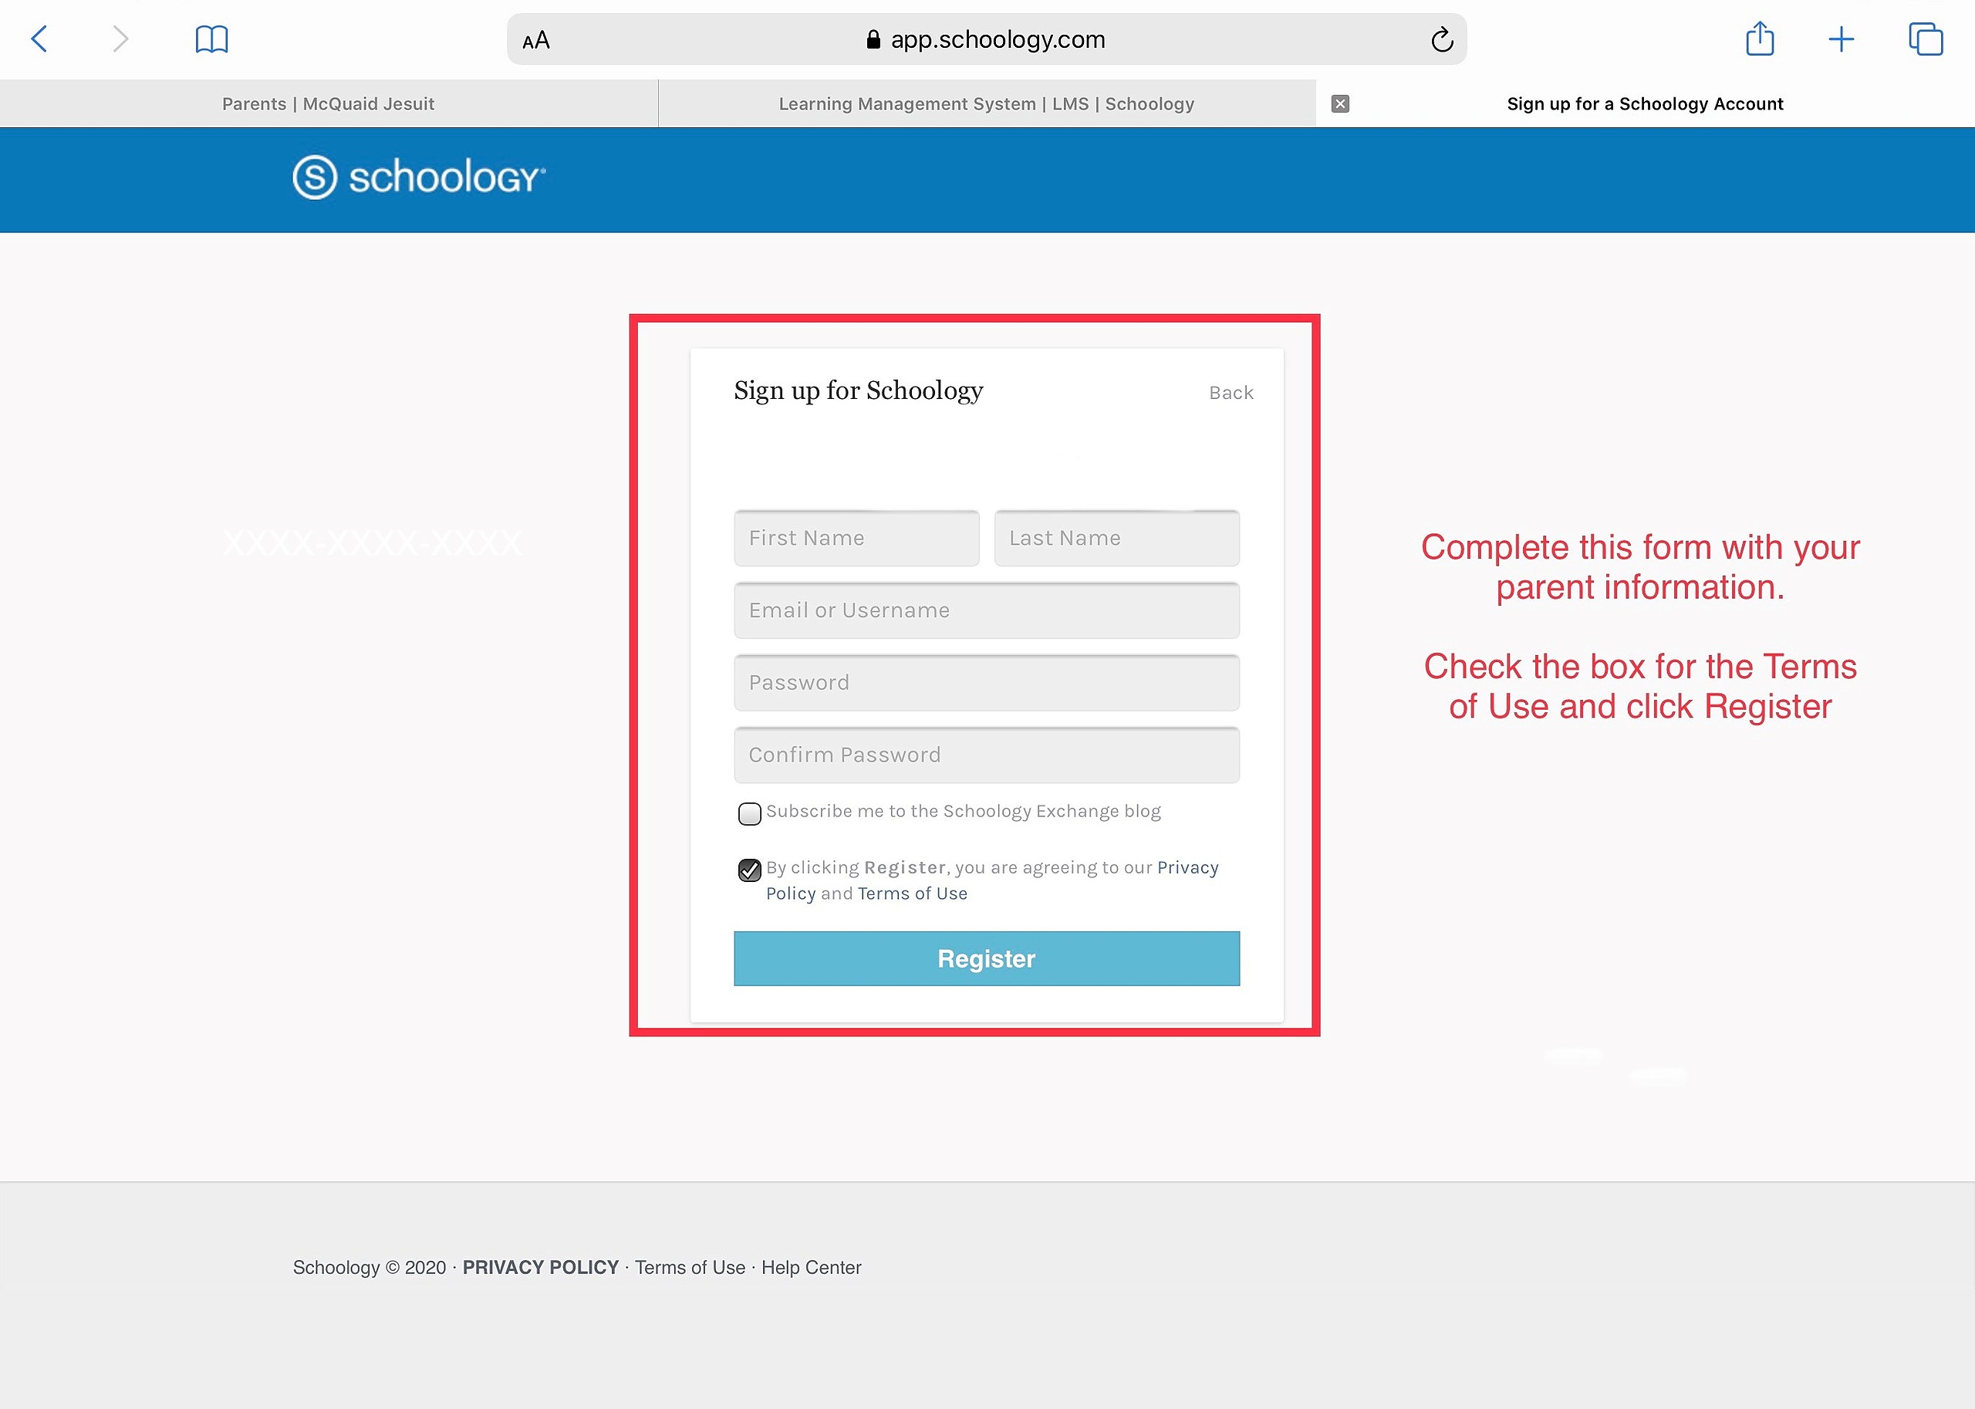Click the Back link in the form
Viewport: 1975px width, 1409px height.
tap(1231, 393)
